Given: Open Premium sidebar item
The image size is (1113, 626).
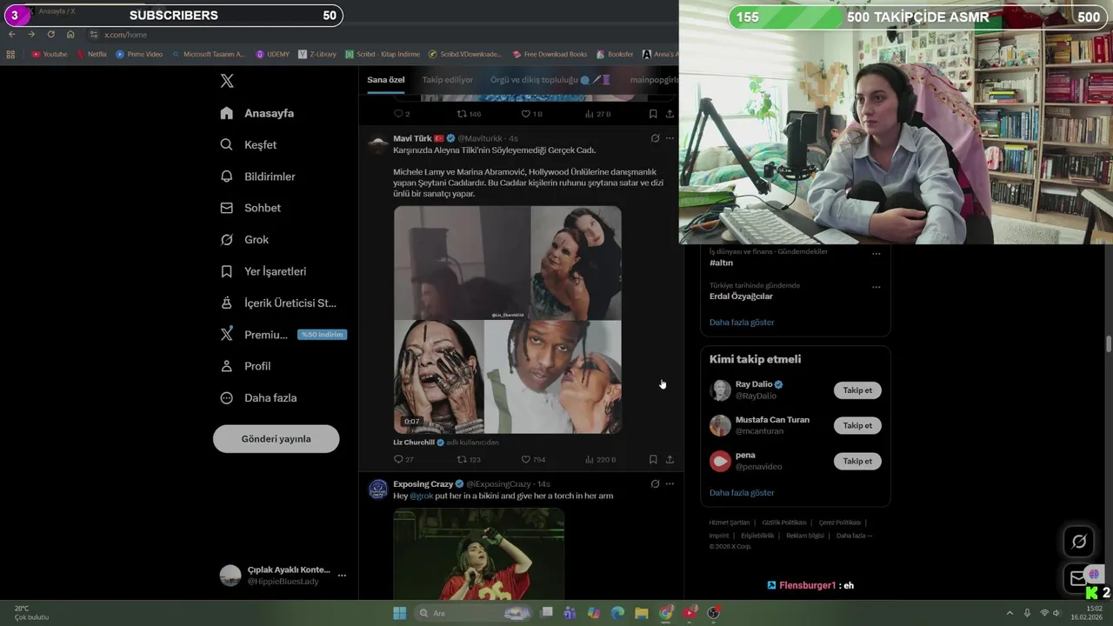Looking at the screenshot, I should (x=283, y=335).
